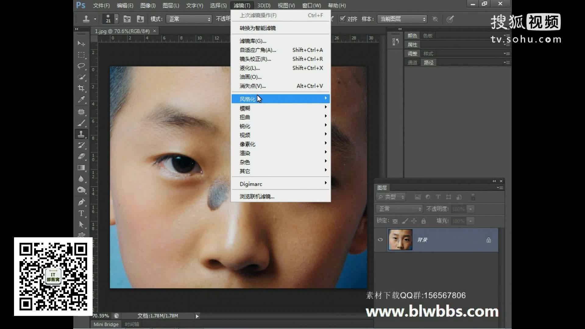Select the Rectangular Marquee tool
This screenshot has height=329, width=585.
pos(81,55)
